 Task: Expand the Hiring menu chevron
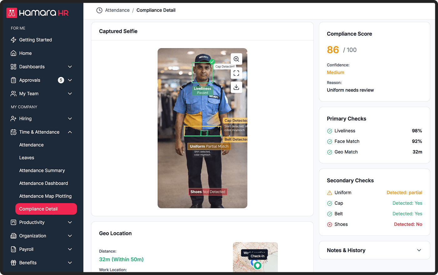tap(70, 118)
